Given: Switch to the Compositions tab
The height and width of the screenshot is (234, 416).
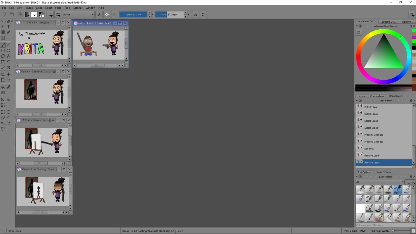Looking at the screenshot, I should click(377, 96).
